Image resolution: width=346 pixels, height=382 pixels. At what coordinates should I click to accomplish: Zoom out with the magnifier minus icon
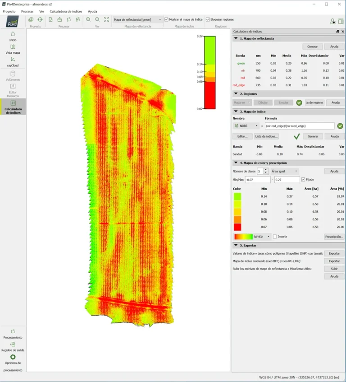(97, 19)
